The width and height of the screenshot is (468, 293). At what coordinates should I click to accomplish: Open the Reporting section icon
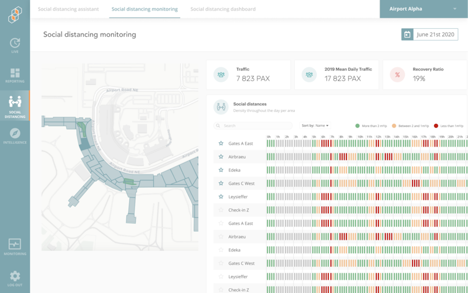click(15, 74)
